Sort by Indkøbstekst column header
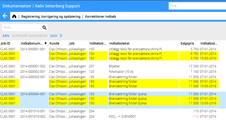This screenshot has width=226, height=120. pos(144,43)
